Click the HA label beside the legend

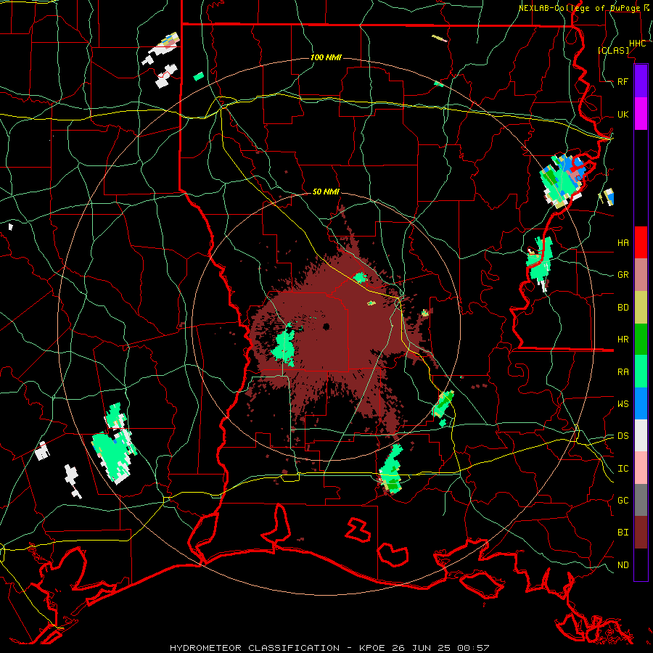click(623, 242)
